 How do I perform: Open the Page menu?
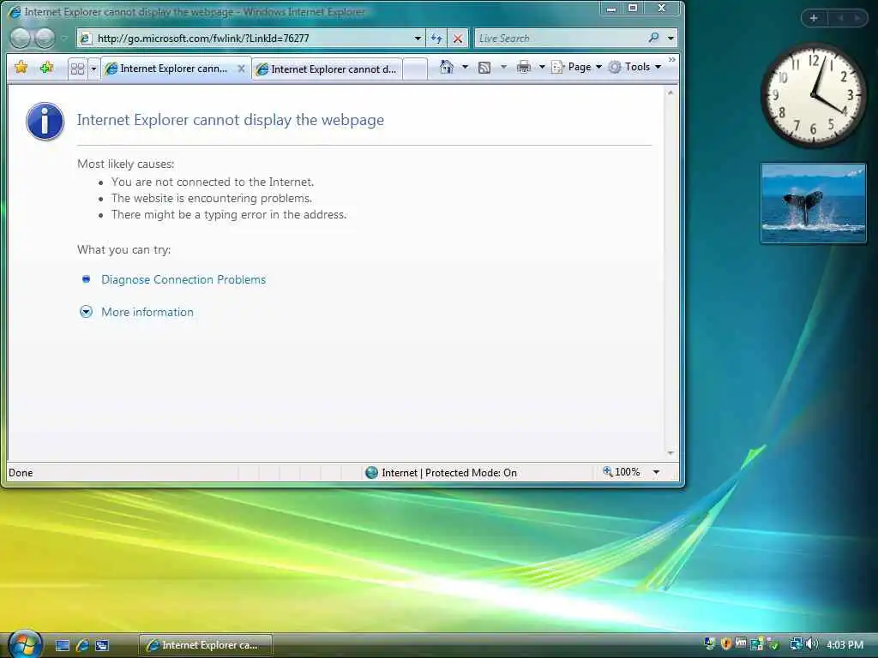577,67
